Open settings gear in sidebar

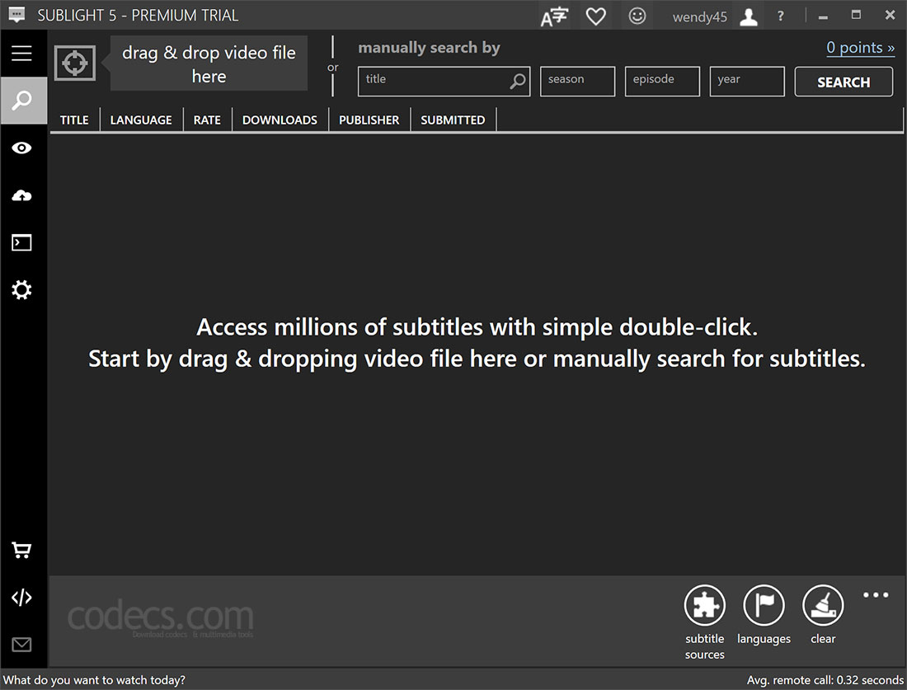click(22, 289)
